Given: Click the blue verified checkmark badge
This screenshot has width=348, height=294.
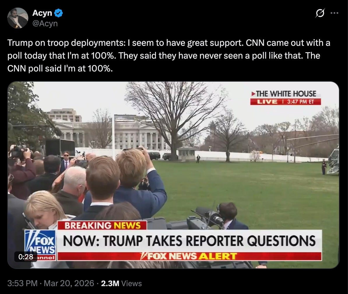Looking at the screenshot, I should point(58,13).
